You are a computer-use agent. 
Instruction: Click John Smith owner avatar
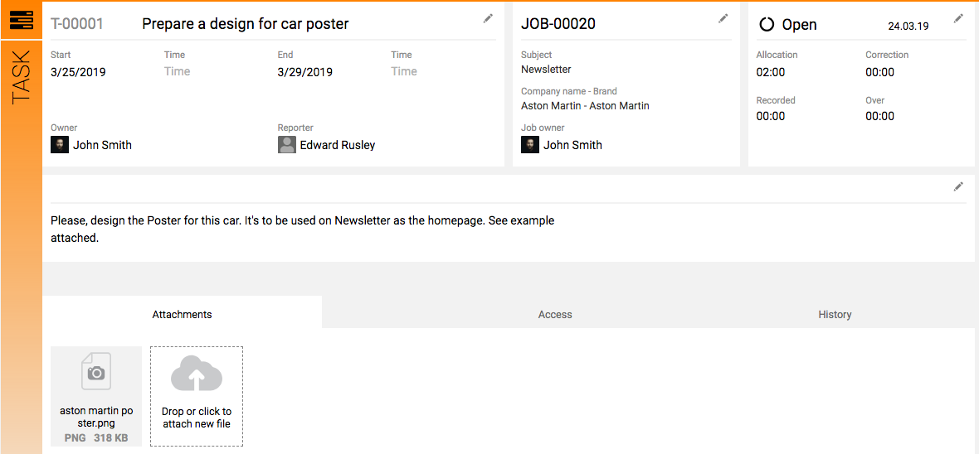[59, 145]
